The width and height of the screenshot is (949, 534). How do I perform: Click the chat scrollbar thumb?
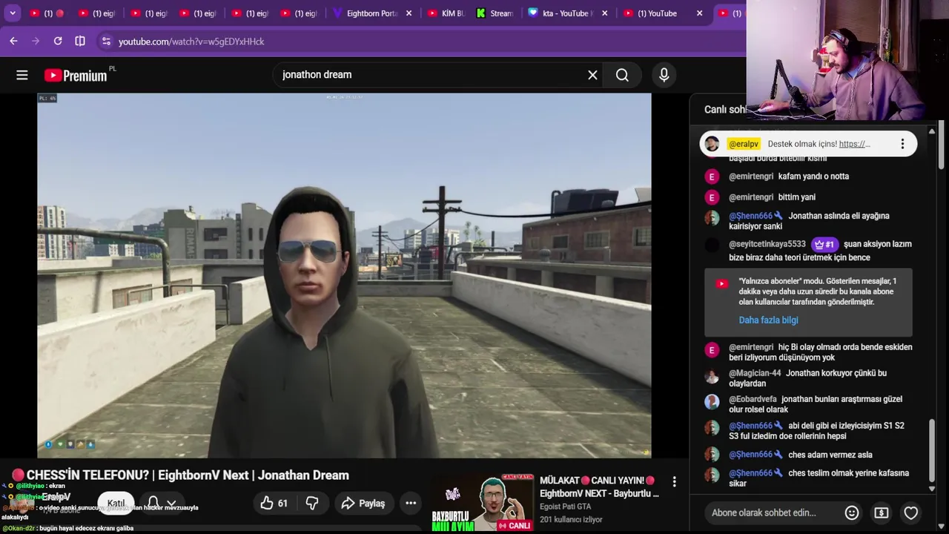click(932, 452)
